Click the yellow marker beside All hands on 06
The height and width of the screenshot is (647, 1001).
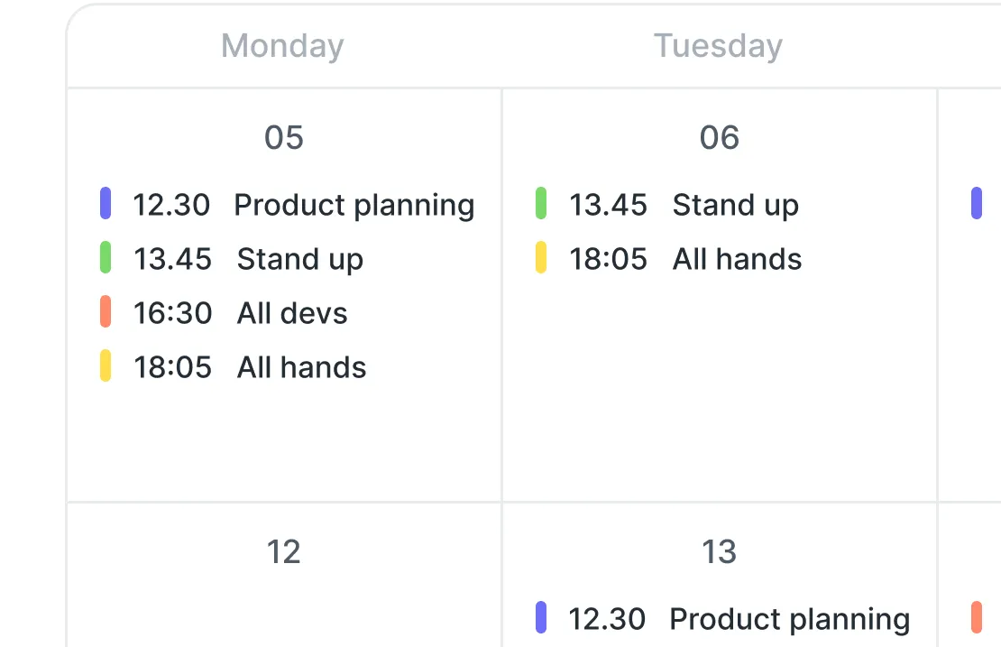pos(541,257)
